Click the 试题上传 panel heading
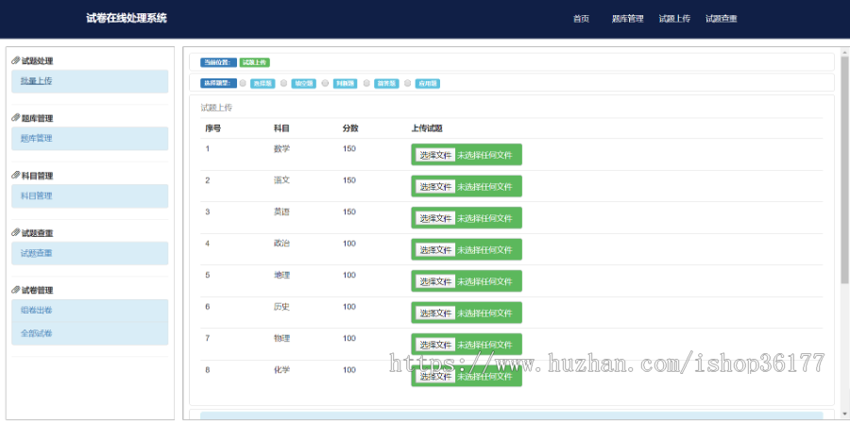Screen dimensions: 850x423 coord(216,108)
